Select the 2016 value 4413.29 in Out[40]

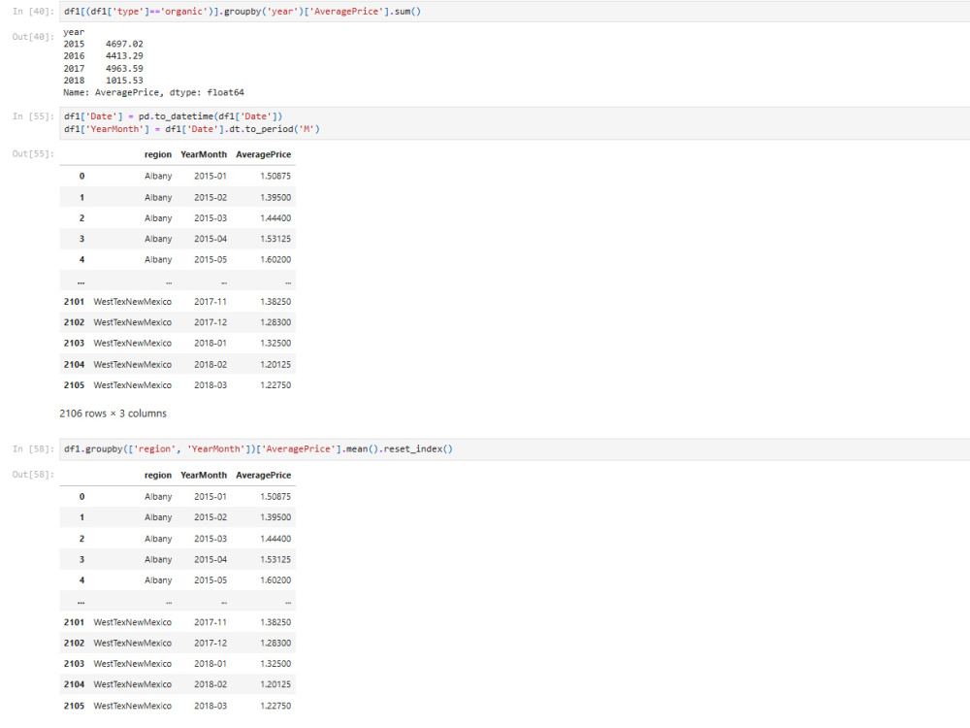pos(124,55)
